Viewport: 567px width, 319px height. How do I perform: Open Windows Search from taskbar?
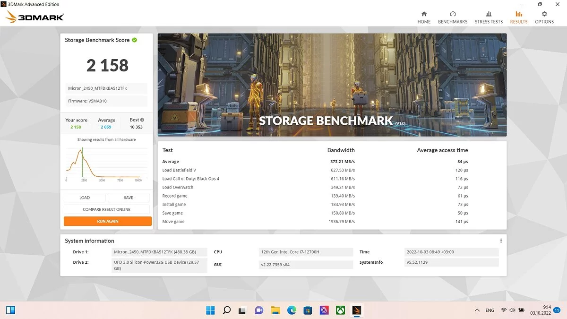tap(227, 310)
